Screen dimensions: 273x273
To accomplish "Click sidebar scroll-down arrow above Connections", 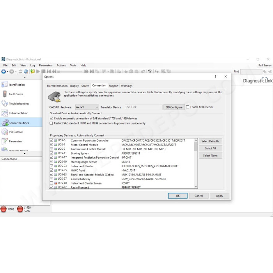I will [x=25, y=153].
